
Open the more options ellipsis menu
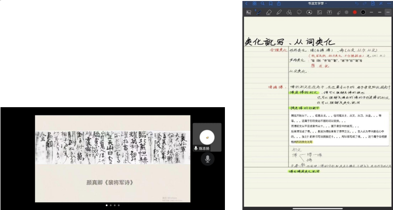coord(389,3)
